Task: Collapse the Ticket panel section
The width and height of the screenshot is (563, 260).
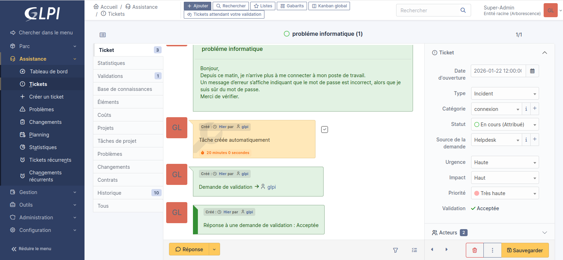Action: click(544, 53)
